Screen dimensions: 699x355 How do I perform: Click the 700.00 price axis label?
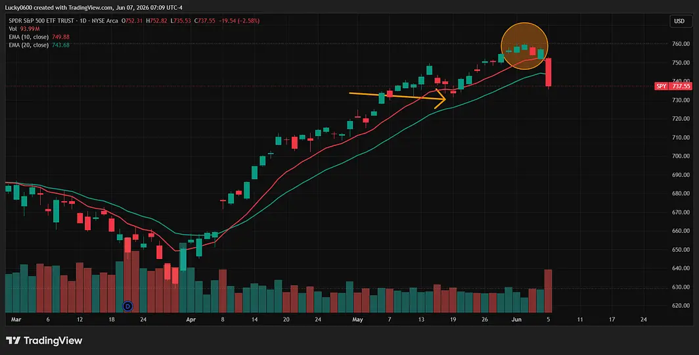click(x=681, y=156)
